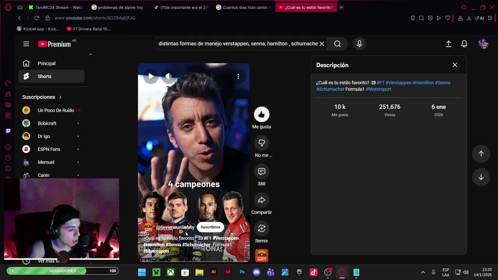
Task: Go to YouTube Premium home logo
Action: (x=54, y=44)
